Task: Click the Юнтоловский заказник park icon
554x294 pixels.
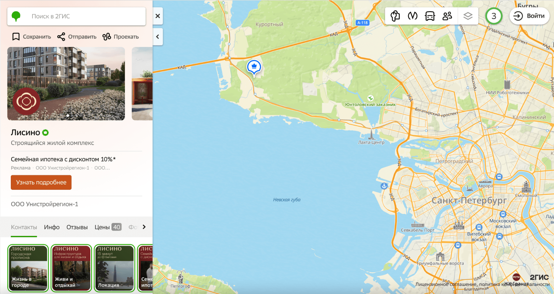Action: pyautogui.click(x=370, y=98)
